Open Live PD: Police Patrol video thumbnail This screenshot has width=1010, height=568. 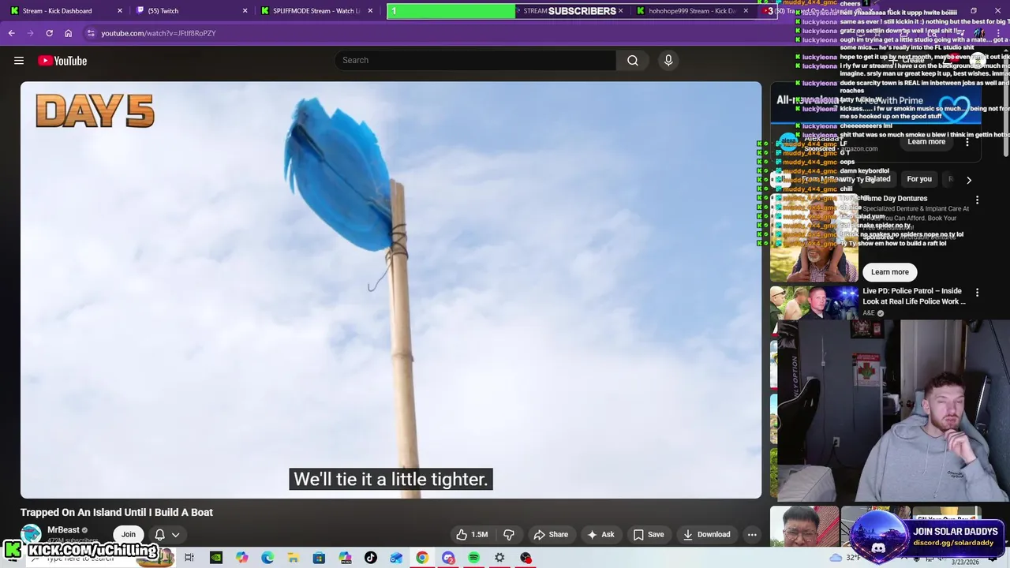point(814,303)
